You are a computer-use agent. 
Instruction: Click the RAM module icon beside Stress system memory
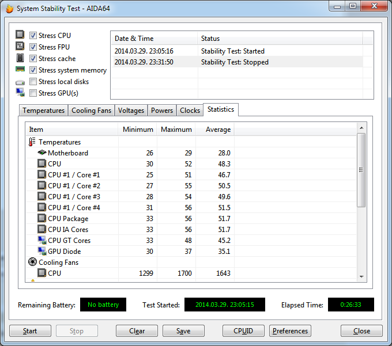(20, 69)
